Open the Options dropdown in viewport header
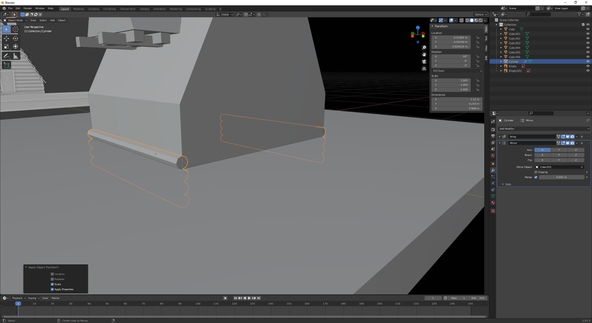 coord(480,14)
